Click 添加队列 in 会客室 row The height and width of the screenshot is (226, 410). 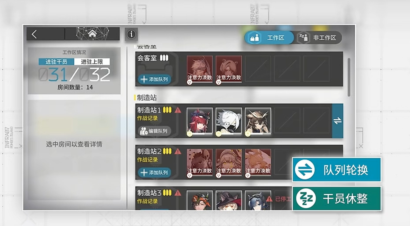tap(154, 79)
